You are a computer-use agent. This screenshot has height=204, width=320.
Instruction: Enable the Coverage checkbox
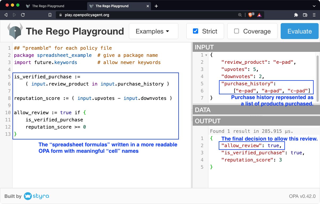[x=237, y=31]
